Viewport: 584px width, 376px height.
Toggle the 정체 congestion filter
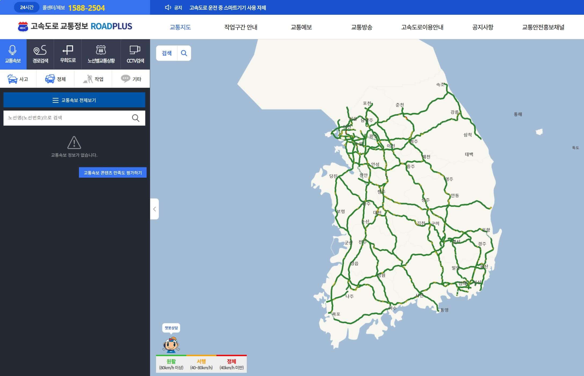click(55, 79)
